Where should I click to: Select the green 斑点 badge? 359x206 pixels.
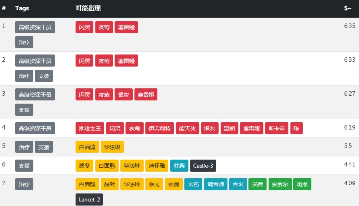click(x=302, y=184)
